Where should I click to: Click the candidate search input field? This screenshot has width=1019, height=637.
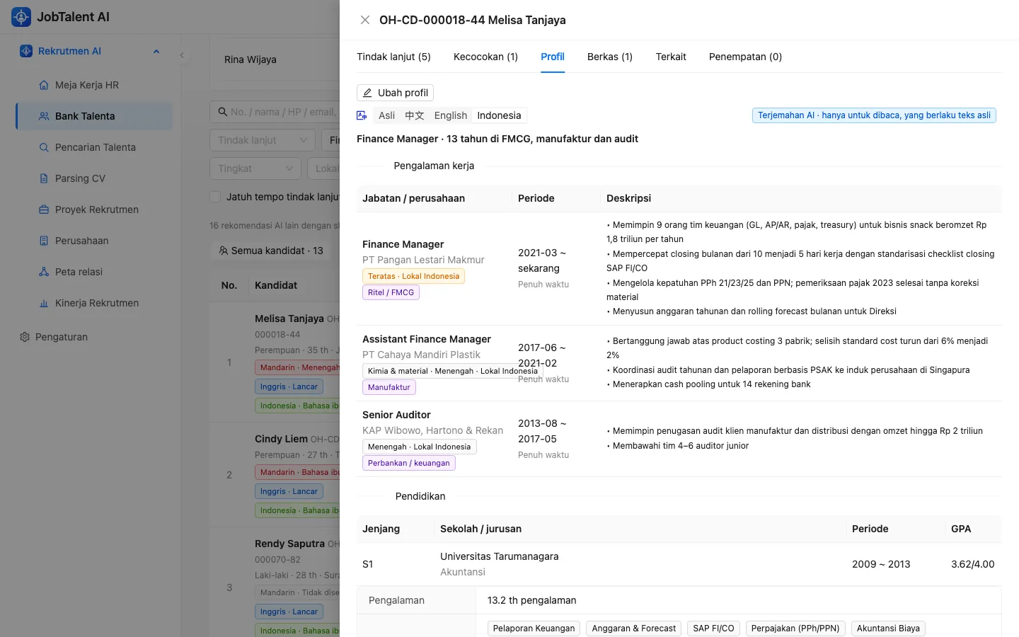(275, 112)
